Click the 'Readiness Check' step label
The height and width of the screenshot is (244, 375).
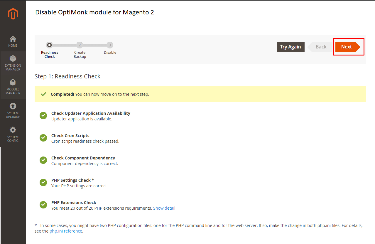(x=50, y=55)
